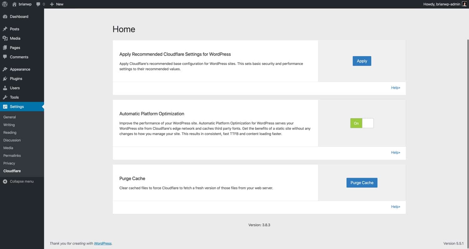
Task: Select Cloudflare in the Settings submenu
Action: click(x=12, y=171)
